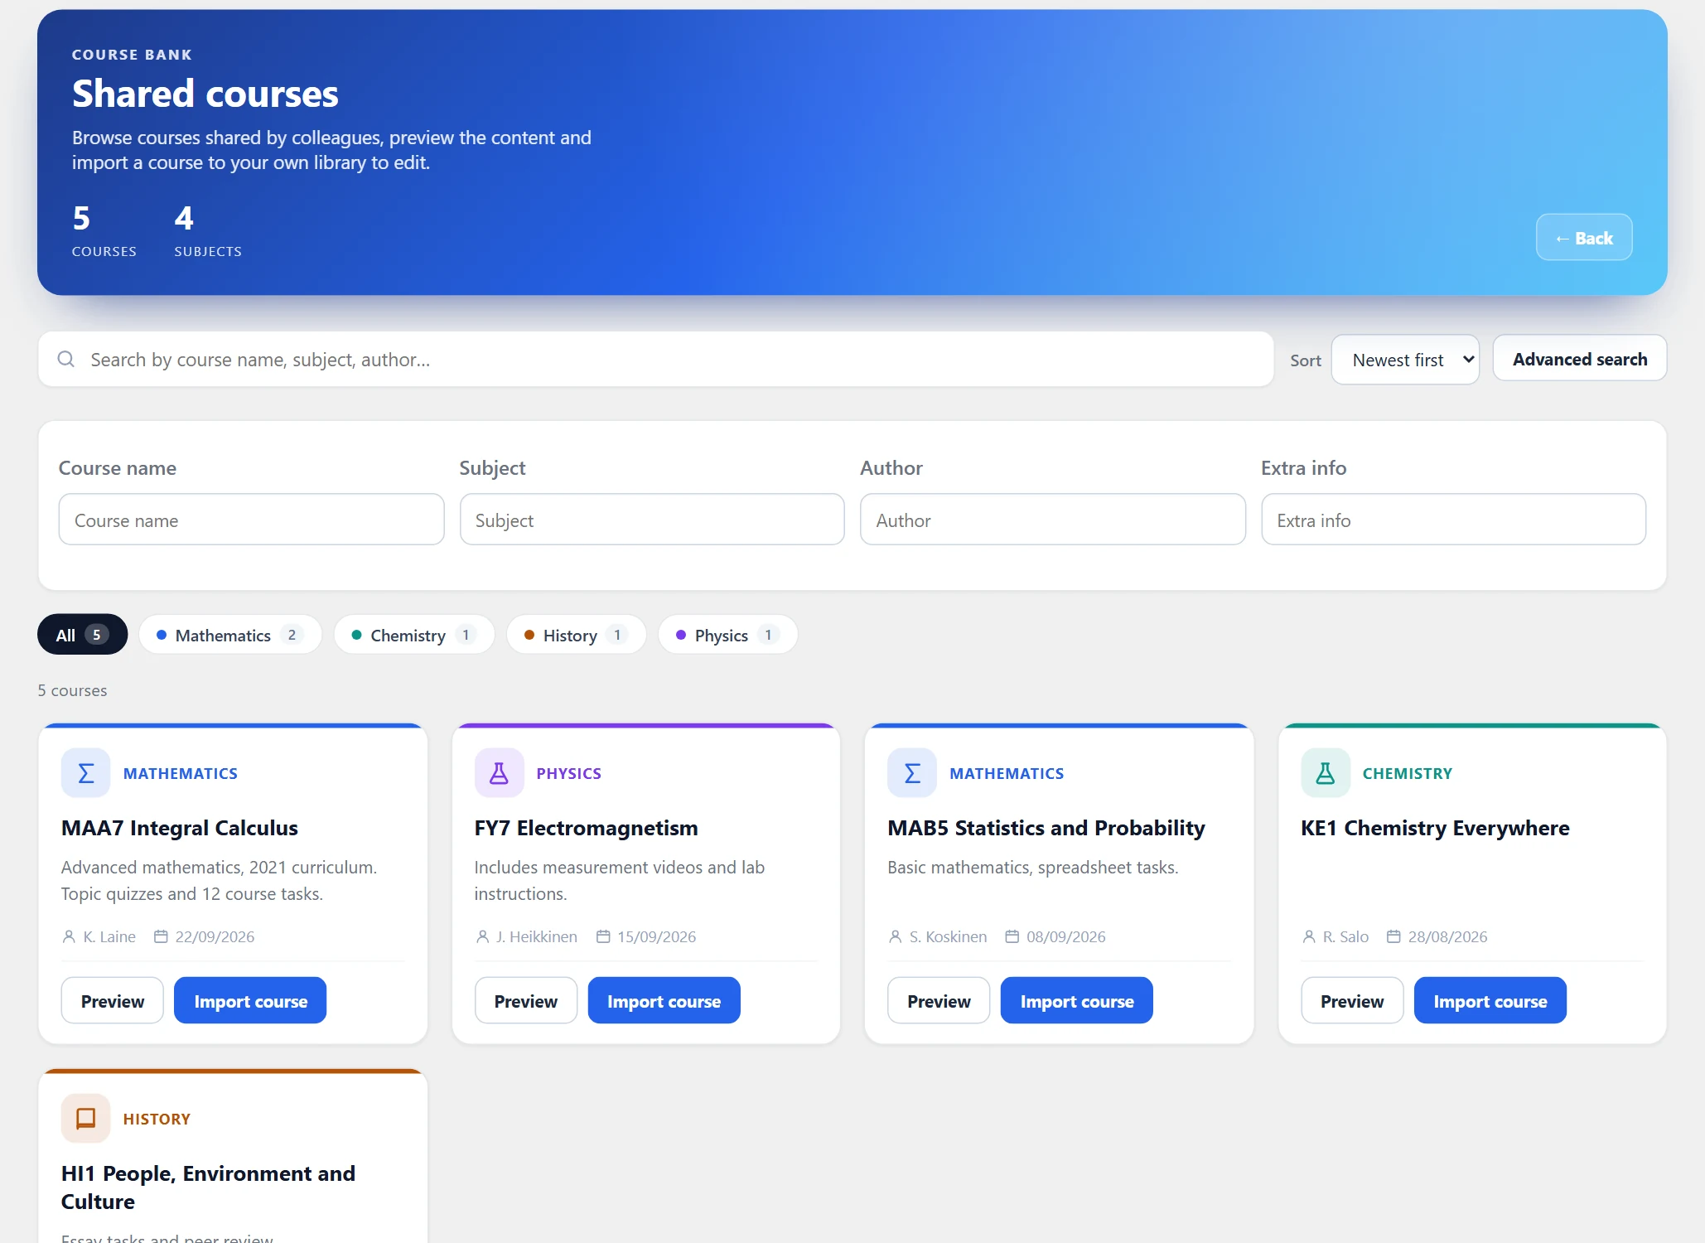
Task: Click the flask icon on KE1 Chemistry Everywhere
Action: [x=1325, y=773]
